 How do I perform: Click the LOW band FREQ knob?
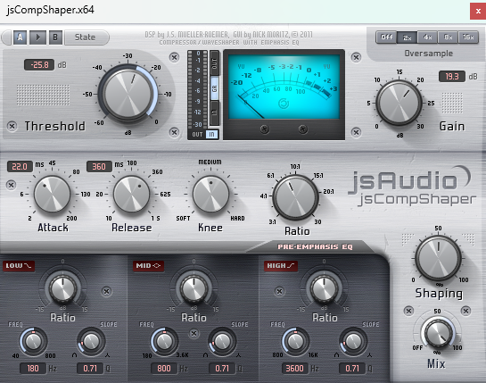coord(33,341)
